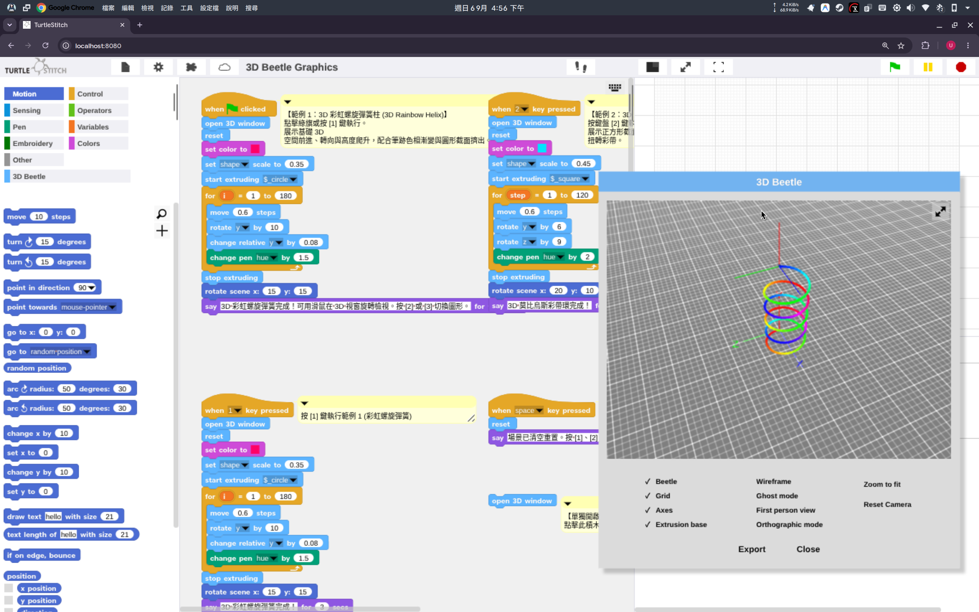Screen dimensions: 979x612
Task: Enable Ghost mode
Action: point(777,496)
